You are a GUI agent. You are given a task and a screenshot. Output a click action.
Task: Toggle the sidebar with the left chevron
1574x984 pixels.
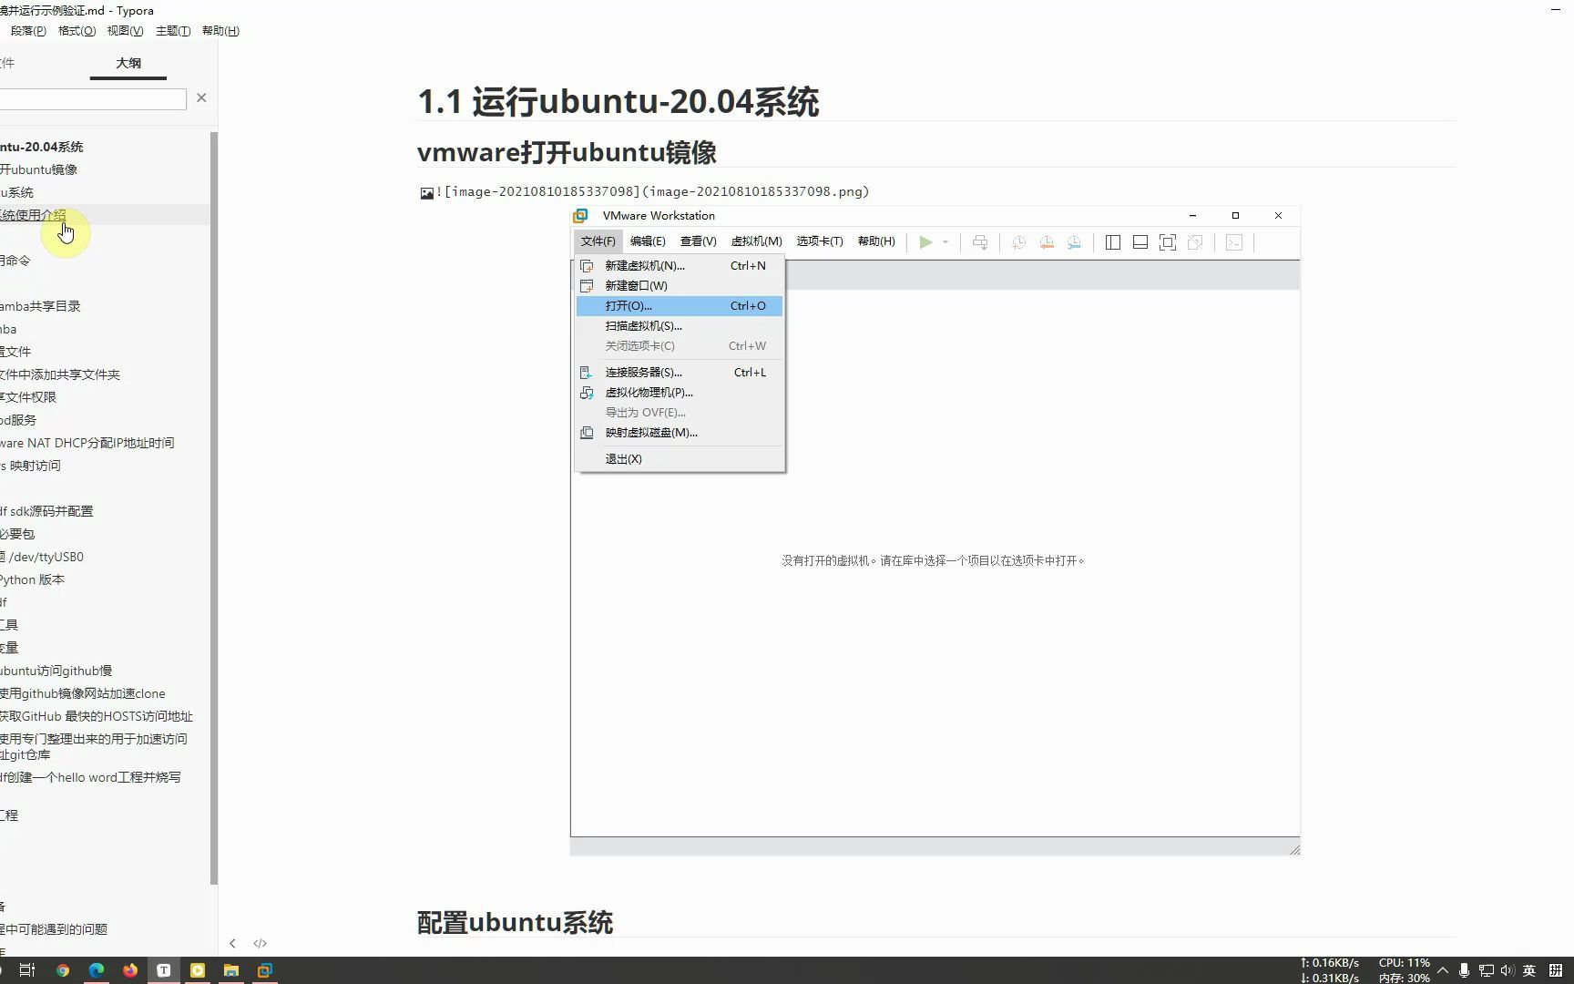[232, 943]
